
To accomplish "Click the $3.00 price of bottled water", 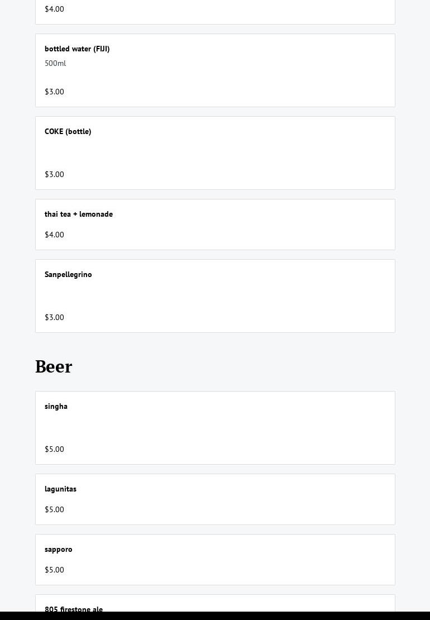I will coord(54,92).
